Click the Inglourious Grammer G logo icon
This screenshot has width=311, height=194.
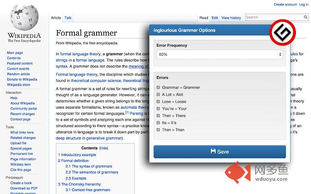pos(282,32)
